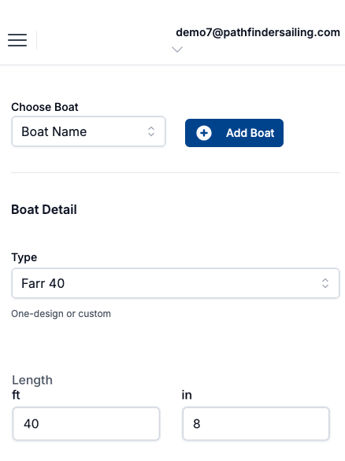Open the hamburger navigation menu

pyautogui.click(x=17, y=40)
